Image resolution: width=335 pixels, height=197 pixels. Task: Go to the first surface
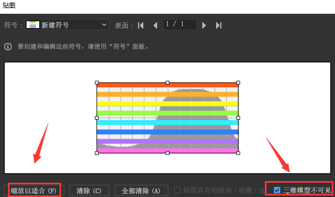141,25
